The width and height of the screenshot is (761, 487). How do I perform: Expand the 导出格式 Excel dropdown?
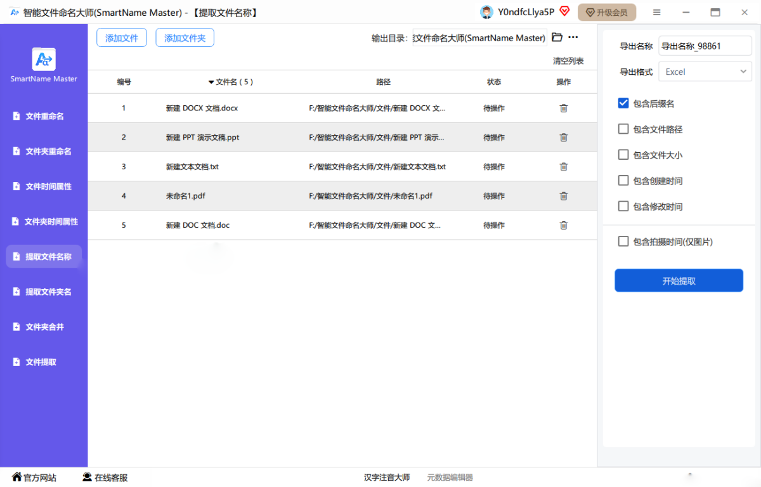tap(705, 72)
